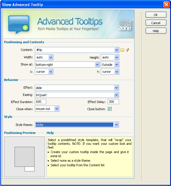Open the Effect dropdown showing slide
Viewport: 171px width, 186px height.
tap(116, 88)
